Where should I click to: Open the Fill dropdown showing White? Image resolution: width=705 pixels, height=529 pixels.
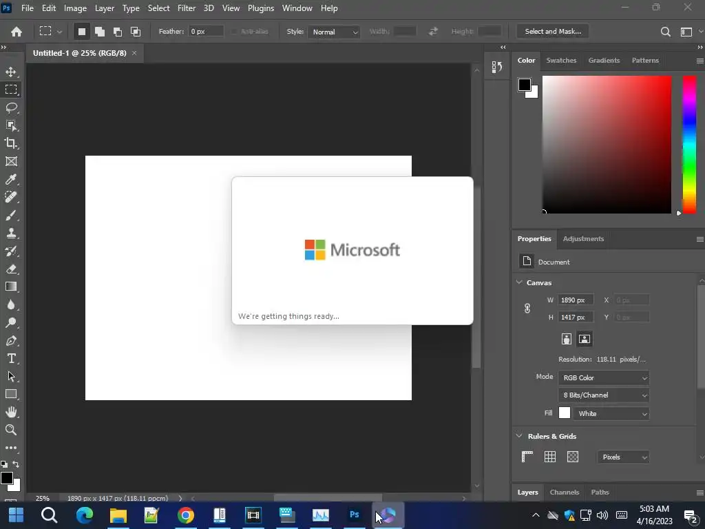point(611,413)
